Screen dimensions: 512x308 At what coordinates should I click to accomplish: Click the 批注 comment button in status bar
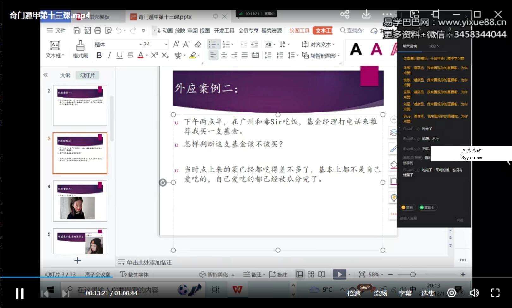278,275
